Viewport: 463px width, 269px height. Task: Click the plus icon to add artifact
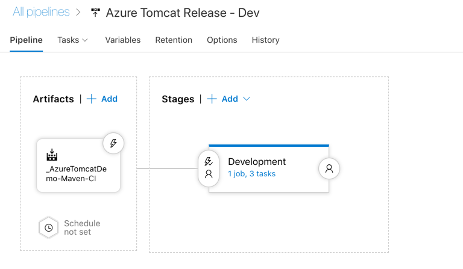(x=92, y=99)
